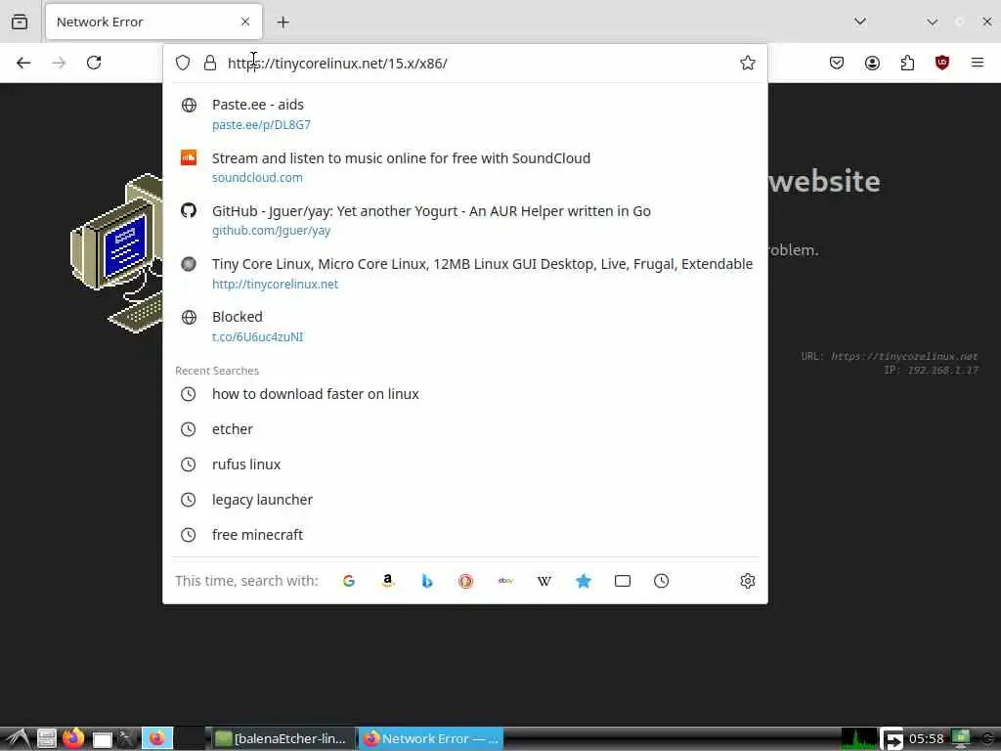Search this time with DuckDuckGo
This screenshot has width=1001, height=751.
click(x=466, y=581)
